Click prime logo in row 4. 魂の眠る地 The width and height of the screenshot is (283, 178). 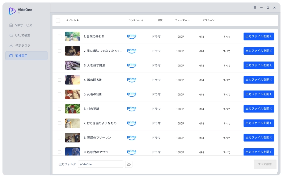click(132, 80)
